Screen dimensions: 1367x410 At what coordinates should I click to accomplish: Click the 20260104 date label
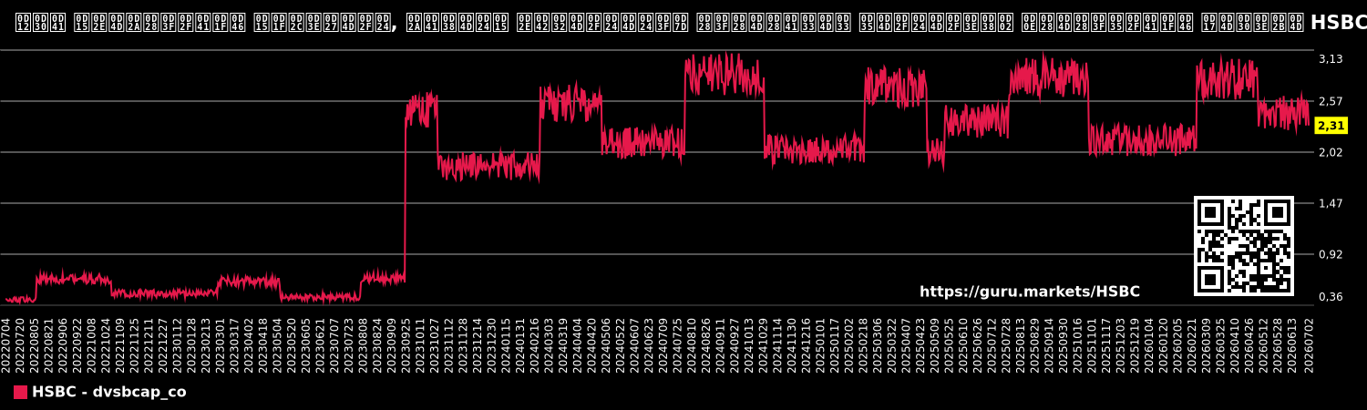coord(1150,344)
